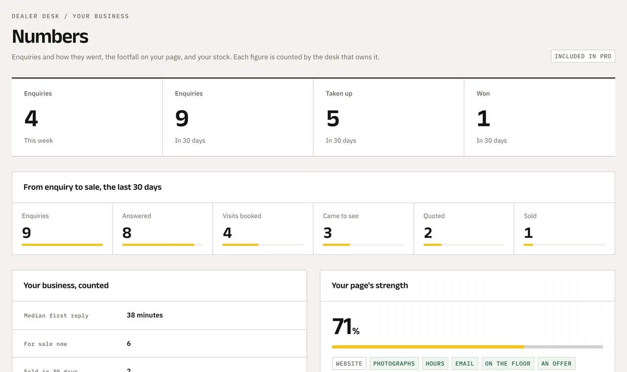Click the PHOTOGRAPHS tag
The width and height of the screenshot is (627, 372).
pyautogui.click(x=394, y=364)
